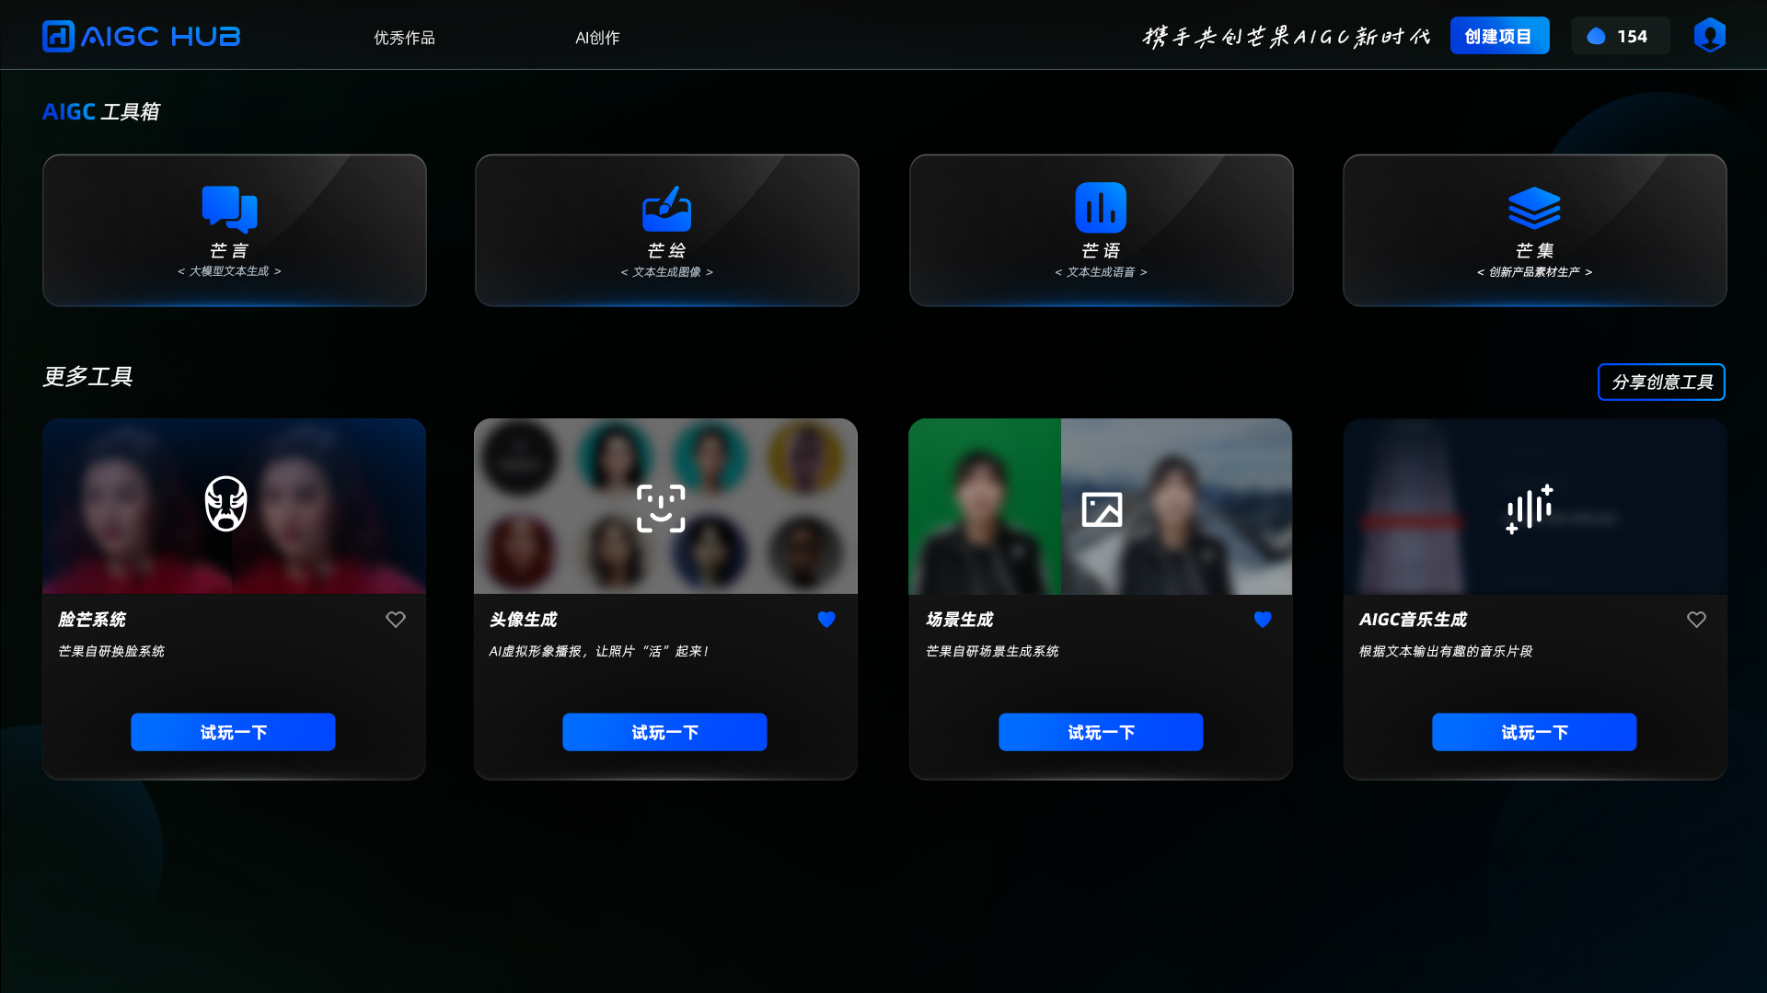Click the AI虚拟形象播报 description text
Viewport: 1767px width, 993px height.
click(599, 651)
